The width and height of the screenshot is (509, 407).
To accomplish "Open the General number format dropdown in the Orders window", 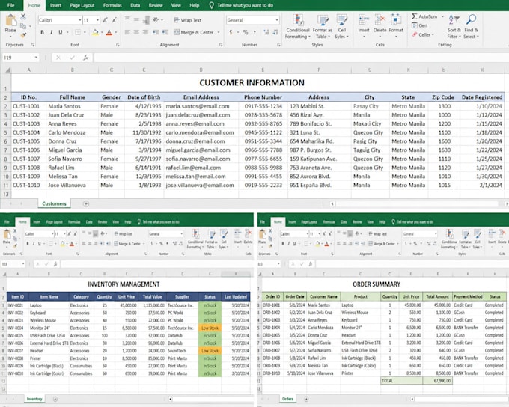I will click(436, 233).
